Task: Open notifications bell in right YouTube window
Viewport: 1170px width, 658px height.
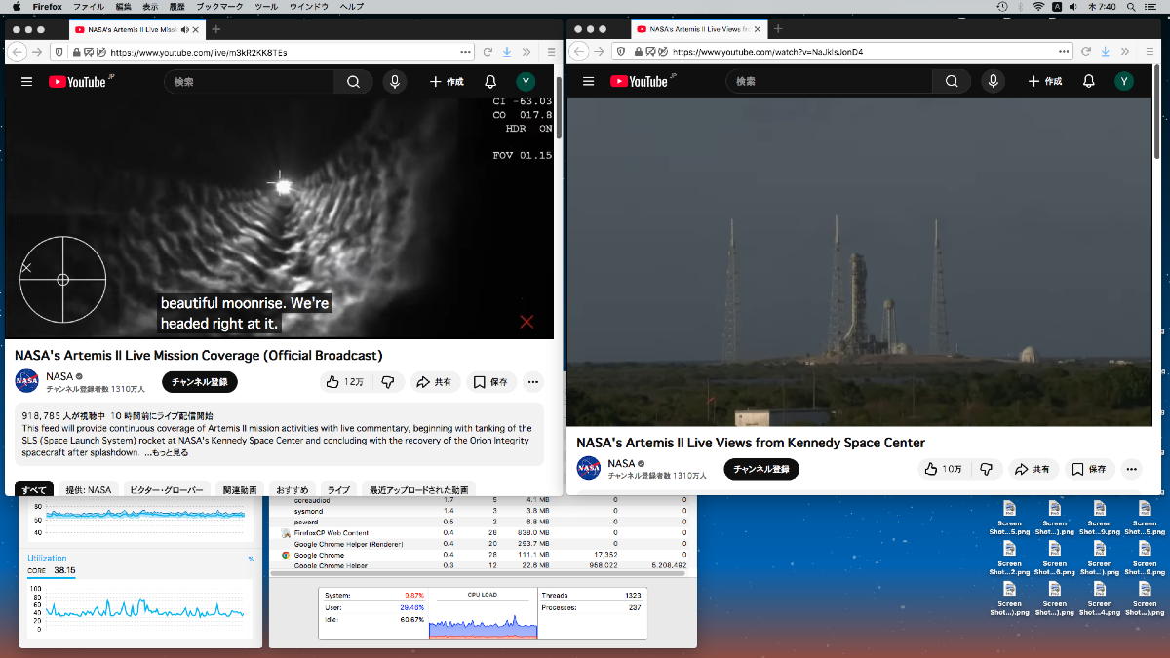Action: [x=1089, y=82]
